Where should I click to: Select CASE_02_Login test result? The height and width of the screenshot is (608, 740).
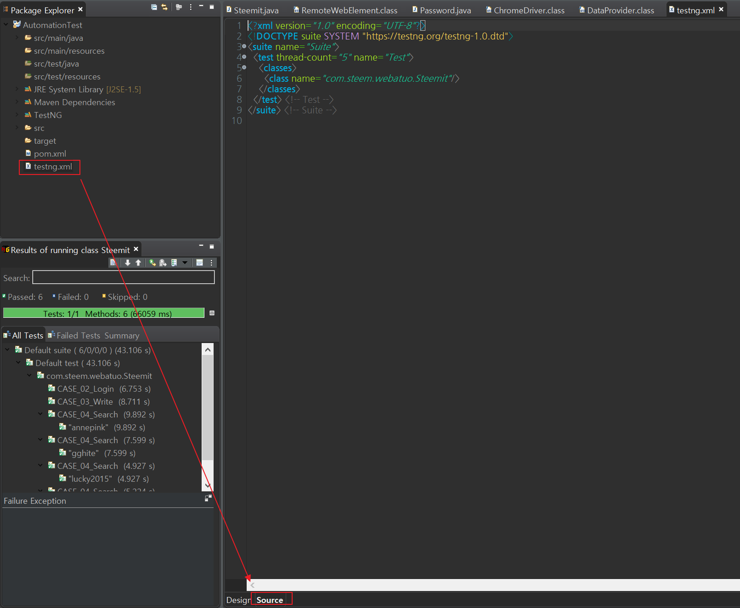(x=100, y=388)
